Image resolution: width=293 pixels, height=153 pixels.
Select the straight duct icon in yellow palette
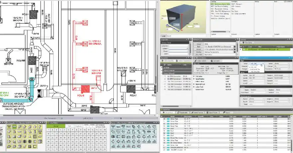pos(14,127)
